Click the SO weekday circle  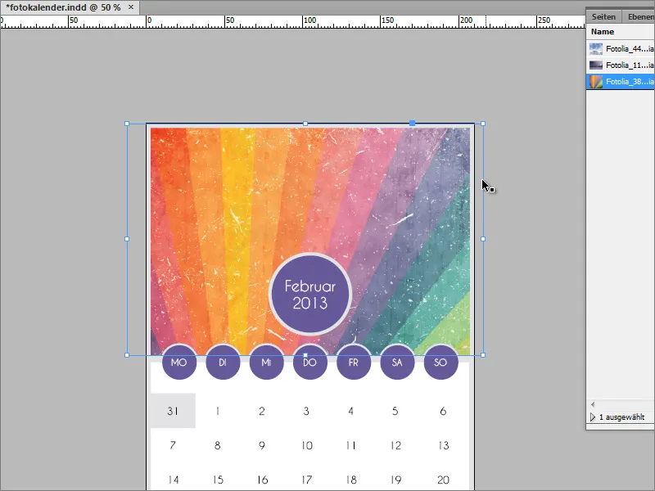[x=440, y=362]
